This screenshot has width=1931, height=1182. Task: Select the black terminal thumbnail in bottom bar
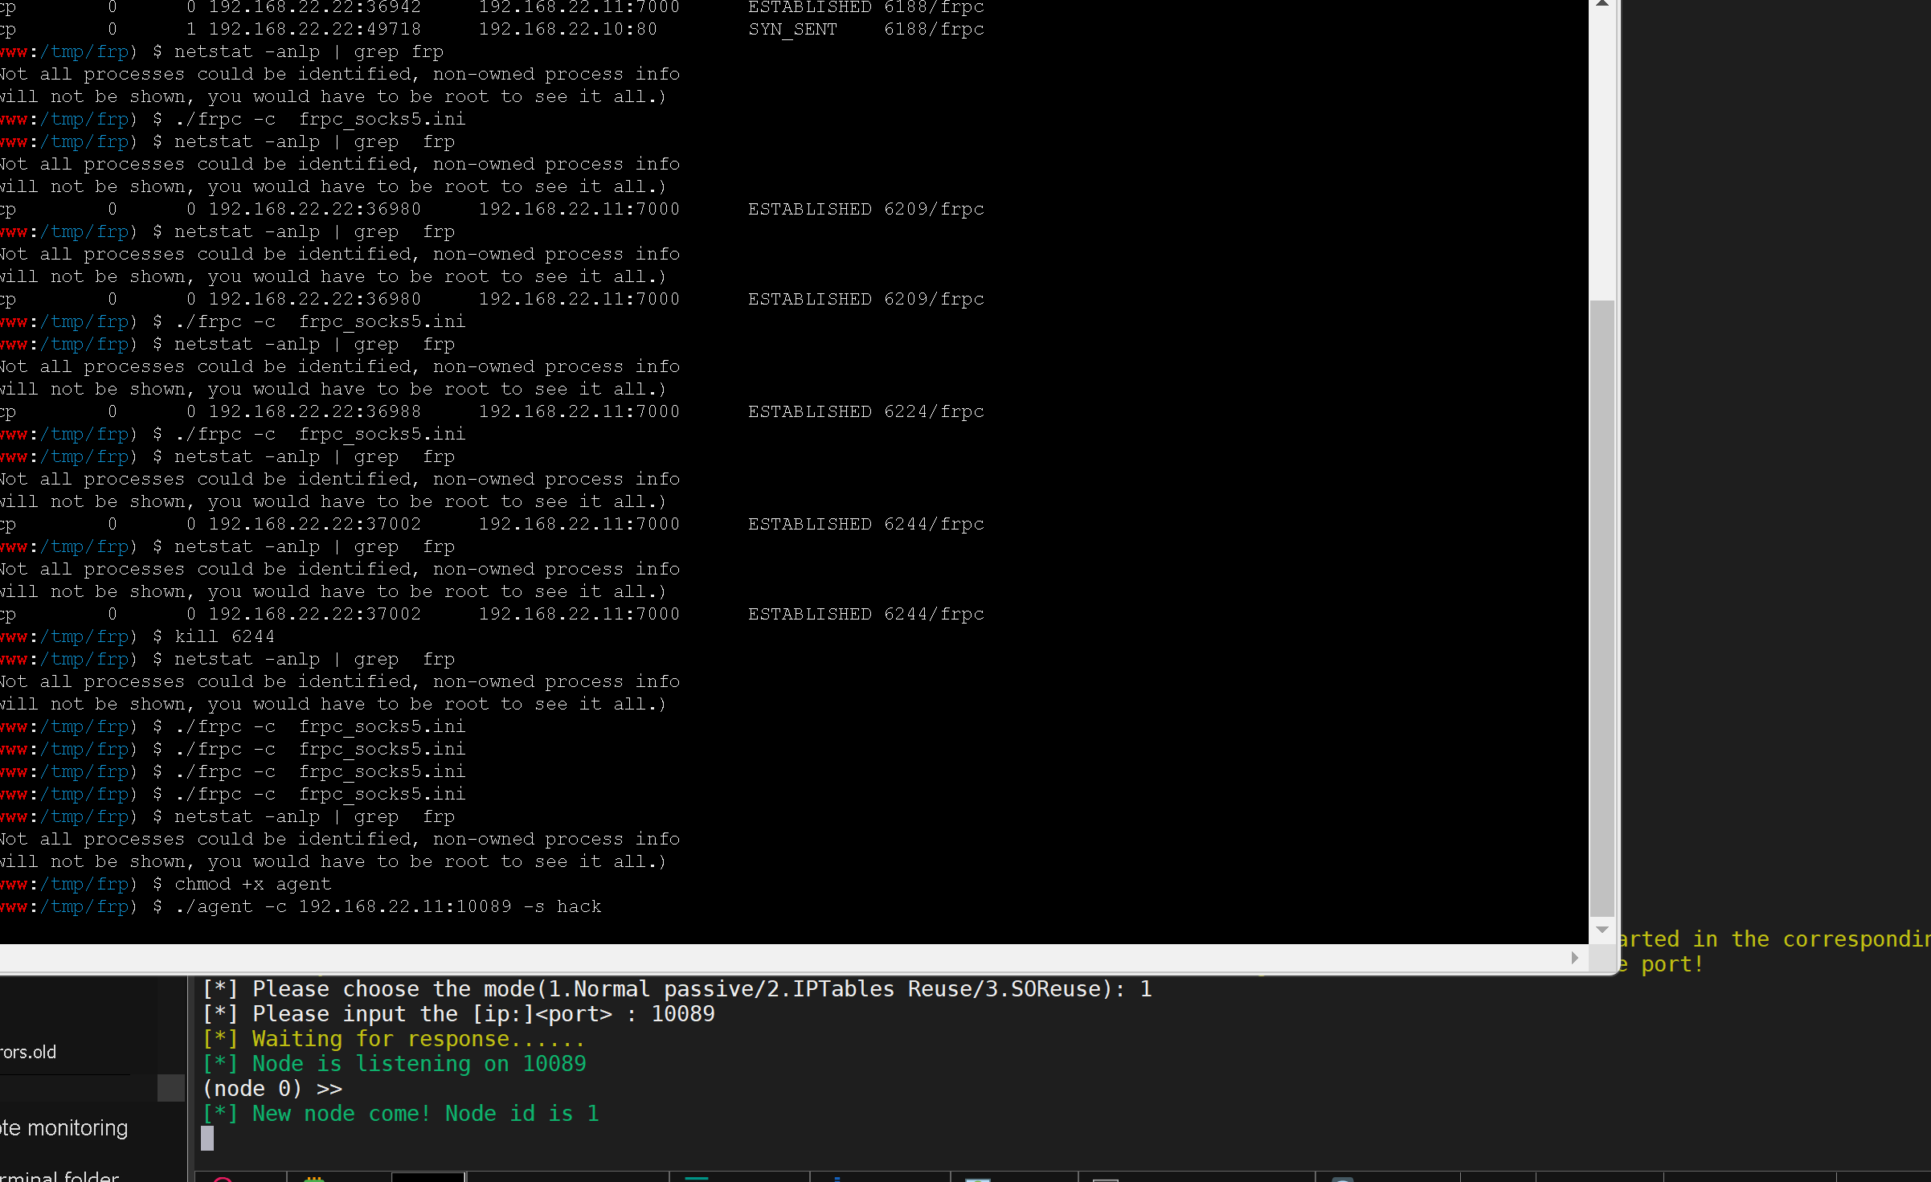(428, 1178)
